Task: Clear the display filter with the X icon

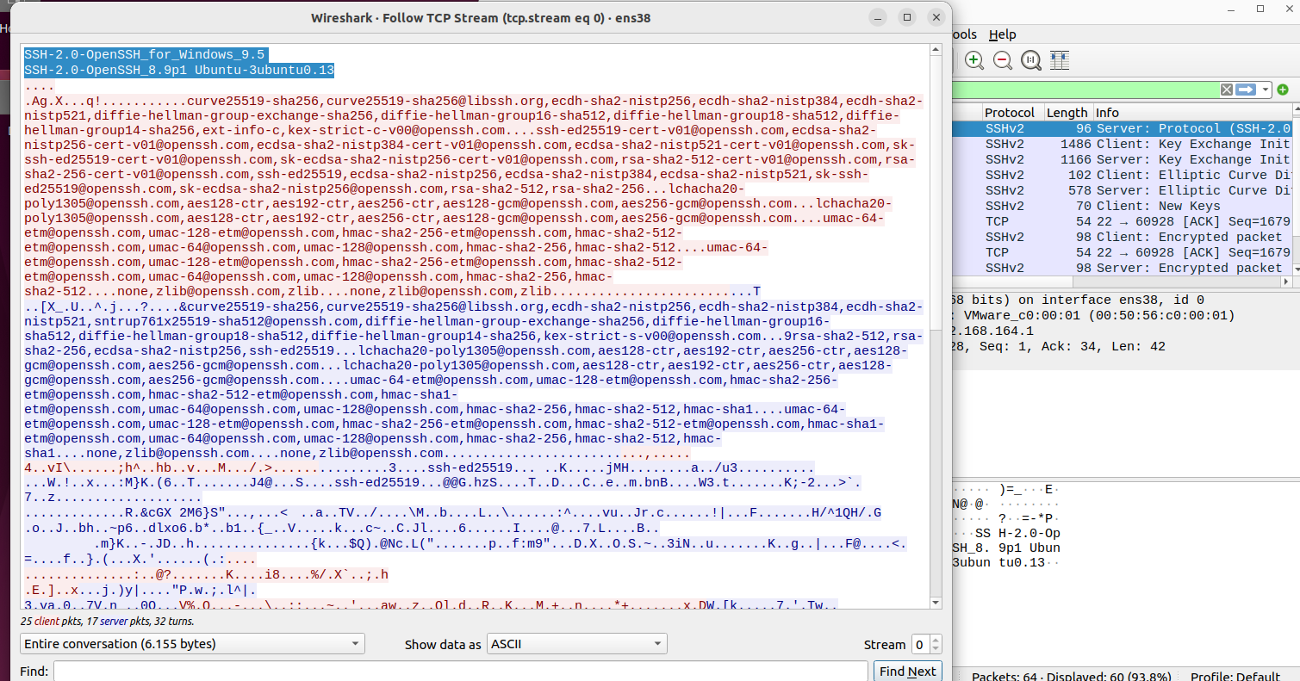Action: [x=1226, y=90]
